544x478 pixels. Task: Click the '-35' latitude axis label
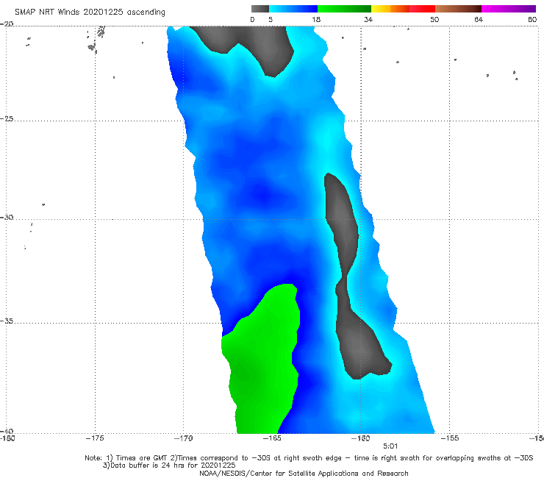coord(7,321)
